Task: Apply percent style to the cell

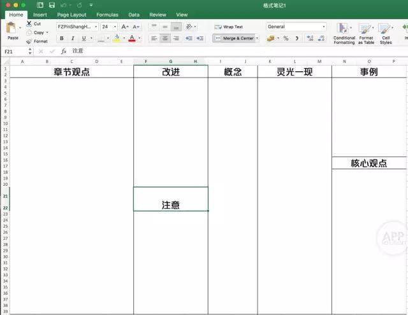Action: (x=286, y=38)
